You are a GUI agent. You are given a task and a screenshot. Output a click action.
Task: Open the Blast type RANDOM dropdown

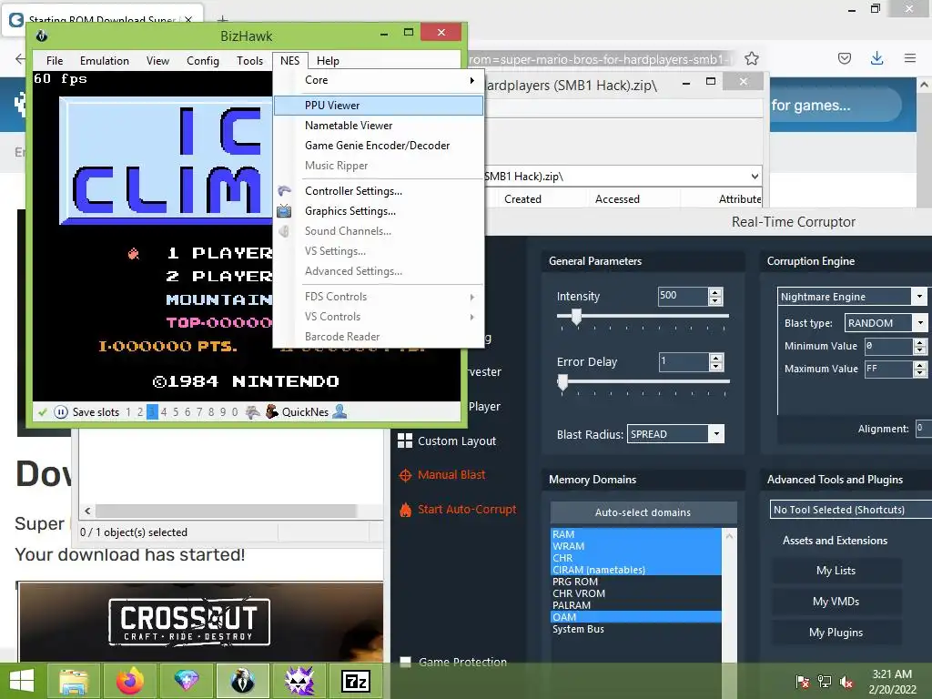[x=920, y=323]
